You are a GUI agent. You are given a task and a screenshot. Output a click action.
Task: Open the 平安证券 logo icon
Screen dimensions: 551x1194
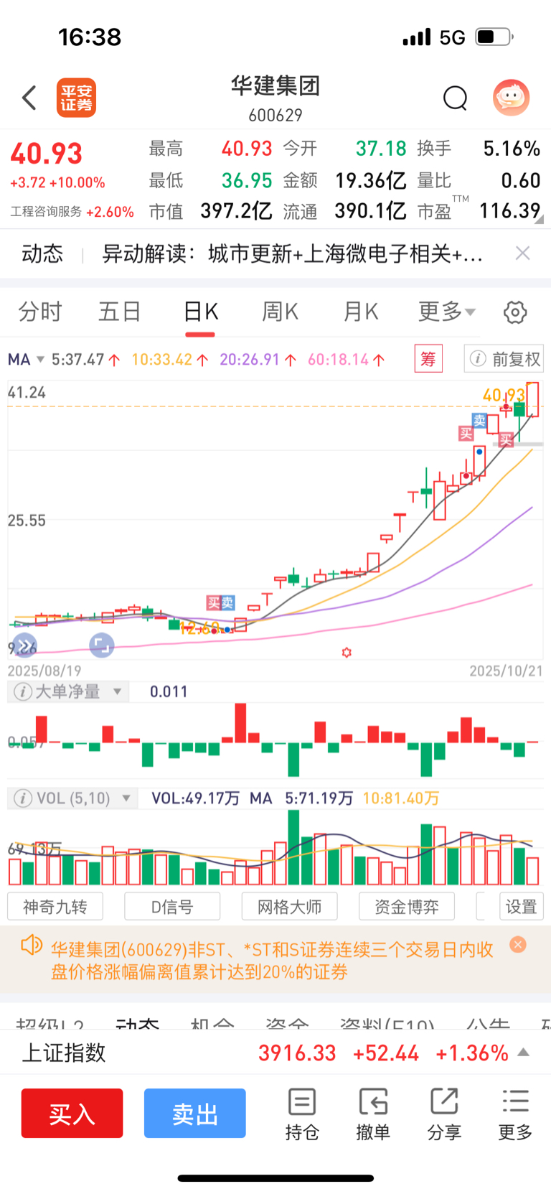point(76,98)
